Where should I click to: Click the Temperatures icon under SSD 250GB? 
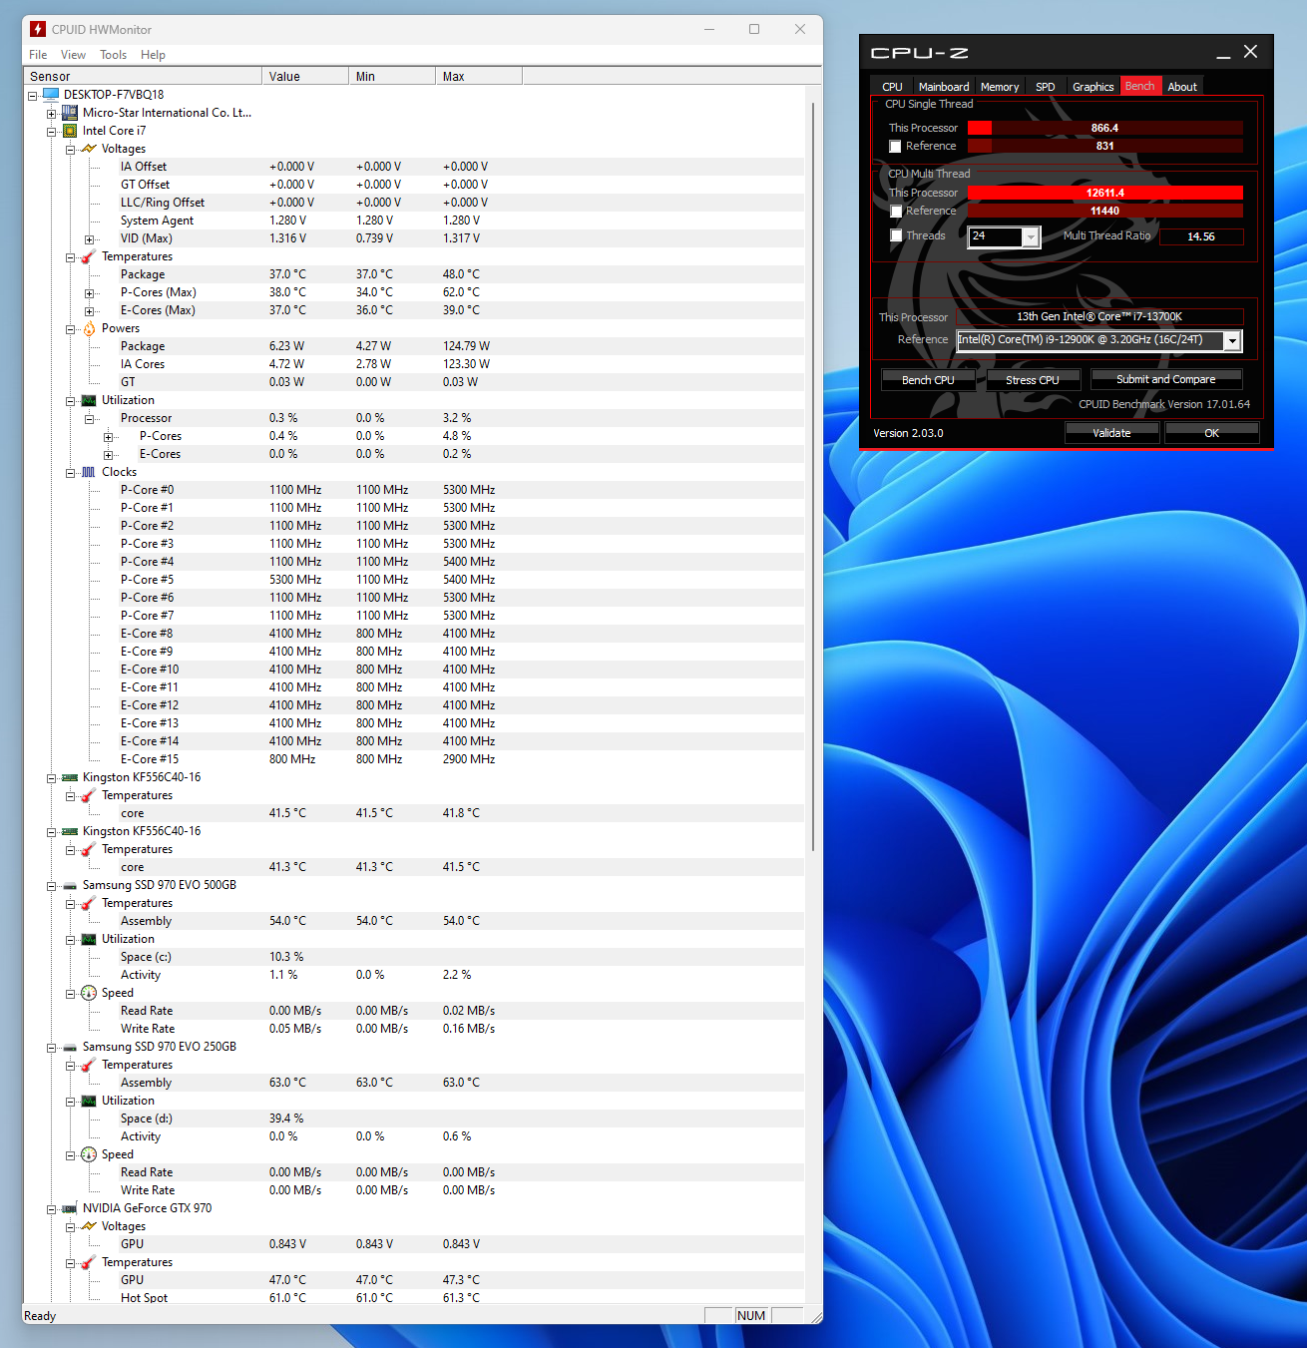89,1065
